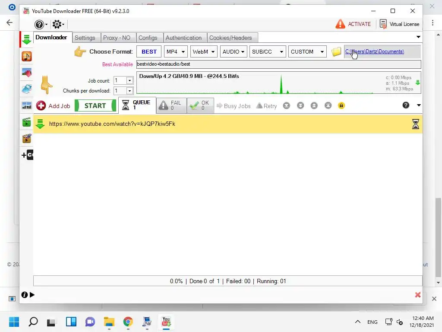Open the C:\Users\Dartz\Documents\ path link
Screen dimensions: 442x332
375,51
